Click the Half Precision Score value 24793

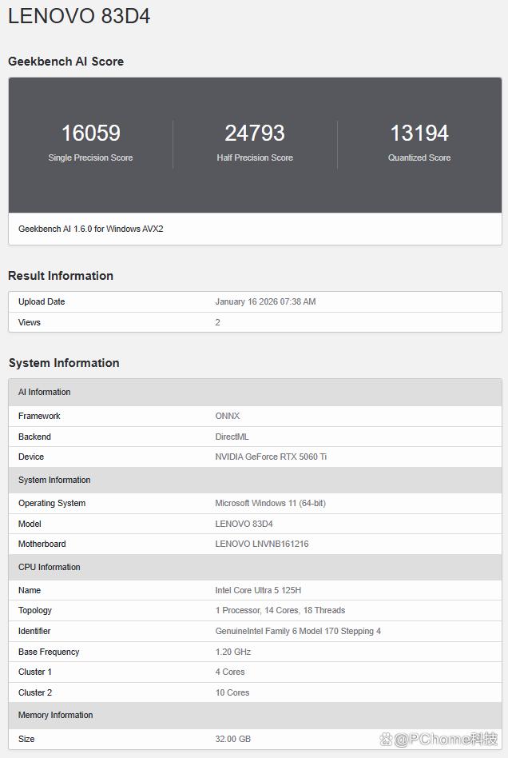[255, 133]
